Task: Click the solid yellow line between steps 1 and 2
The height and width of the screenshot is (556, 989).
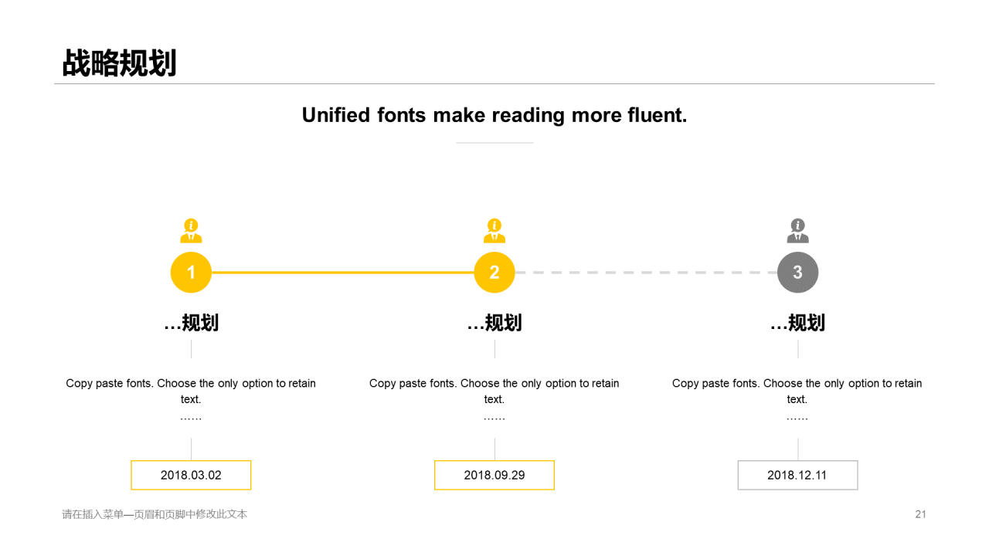Action: point(342,273)
